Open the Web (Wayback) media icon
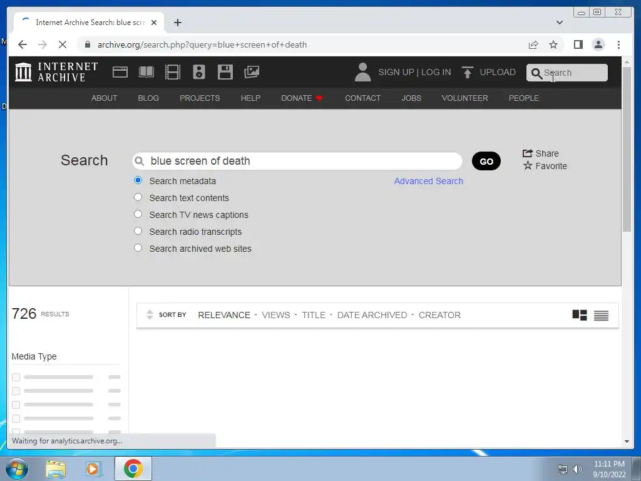Screen dimensions: 641x481 pyautogui.click(x=120, y=72)
